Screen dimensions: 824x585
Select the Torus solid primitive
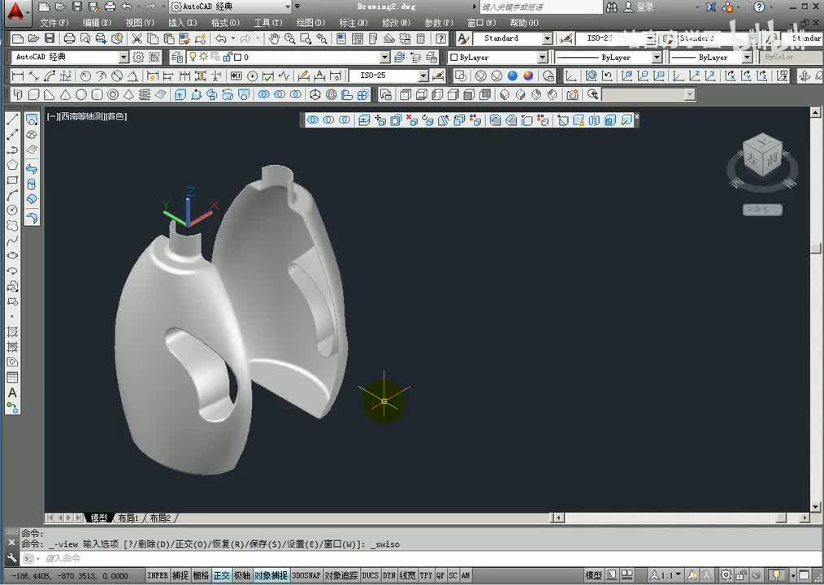click(x=112, y=94)
